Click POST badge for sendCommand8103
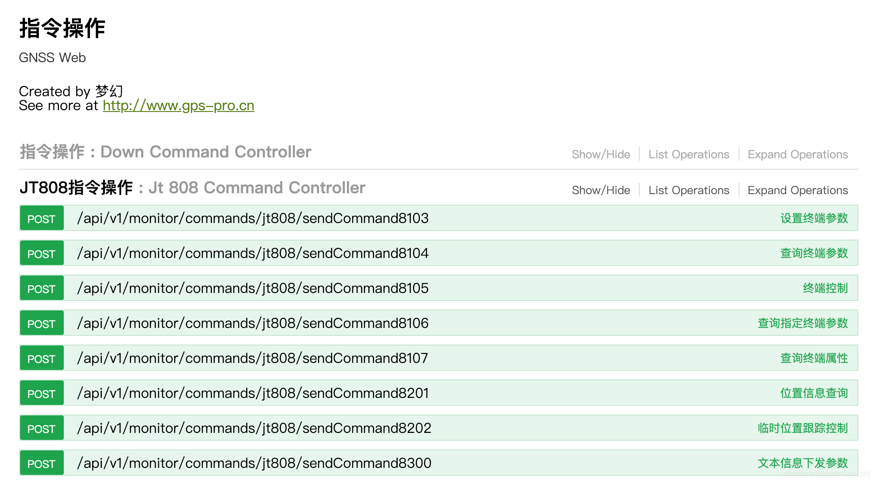Viewport: 874px width, 481px height. pos(42,219)
